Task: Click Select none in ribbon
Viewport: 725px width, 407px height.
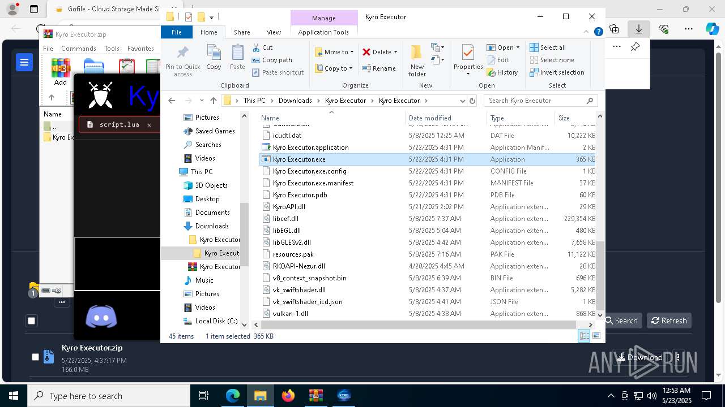Action: [552, 60]
